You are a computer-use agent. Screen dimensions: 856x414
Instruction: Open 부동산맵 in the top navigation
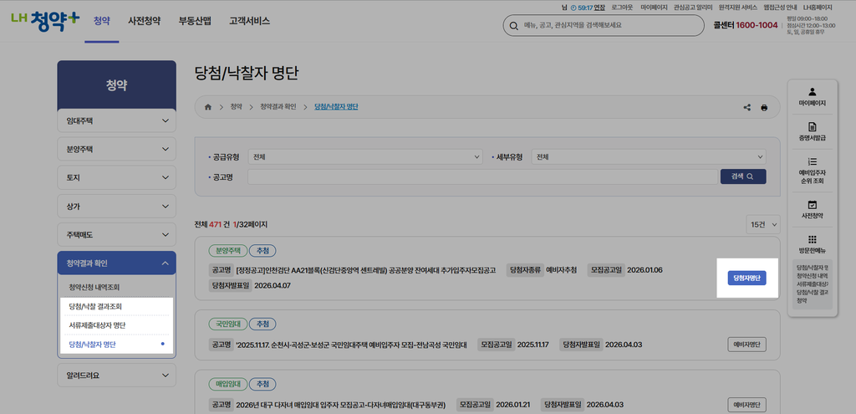[194, 21]
